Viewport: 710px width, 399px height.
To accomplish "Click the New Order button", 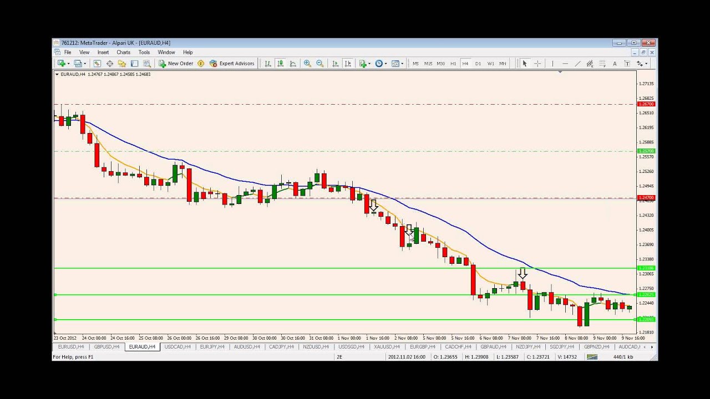I will click(x=176, y=64).
